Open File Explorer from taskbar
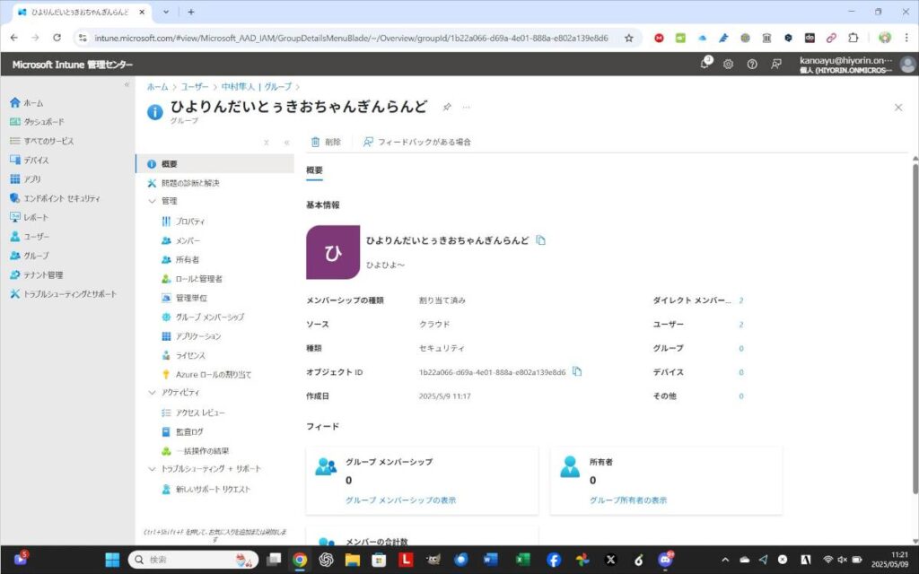Screen dimensions: 919x574 352,560
